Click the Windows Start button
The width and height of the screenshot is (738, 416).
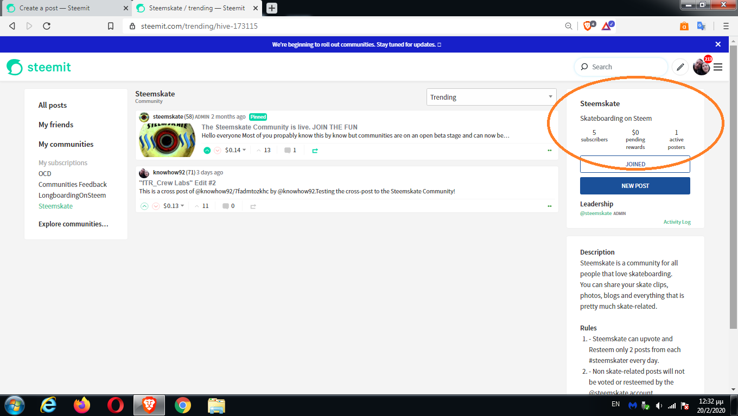[x=14, y=405]
